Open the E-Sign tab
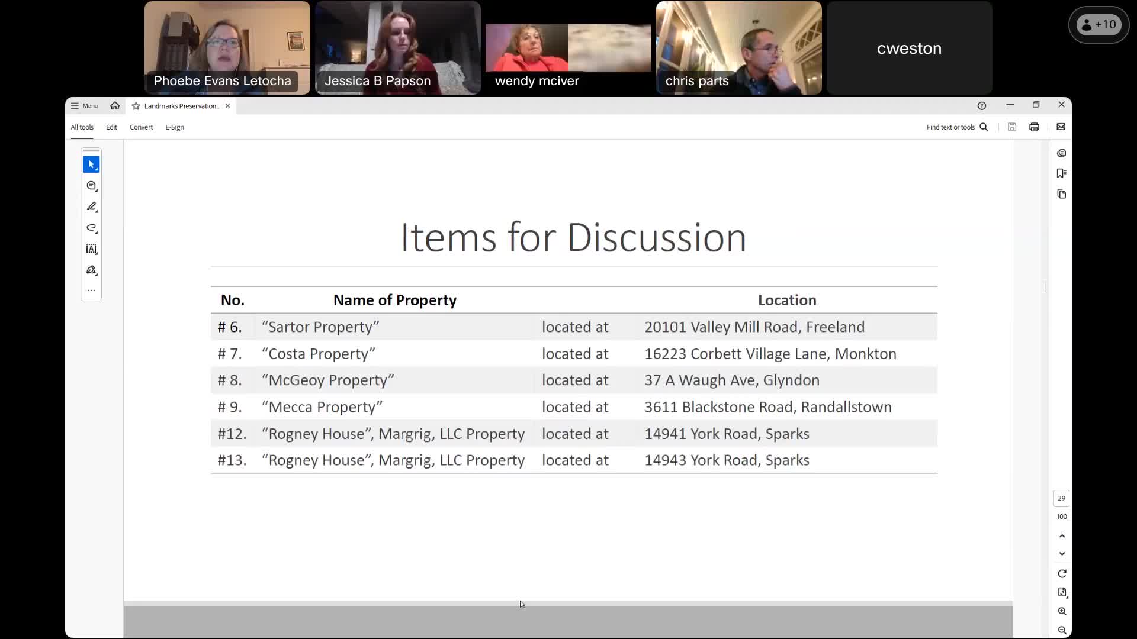This screenshot has height=639, width=1137. [x=175, y=127]
